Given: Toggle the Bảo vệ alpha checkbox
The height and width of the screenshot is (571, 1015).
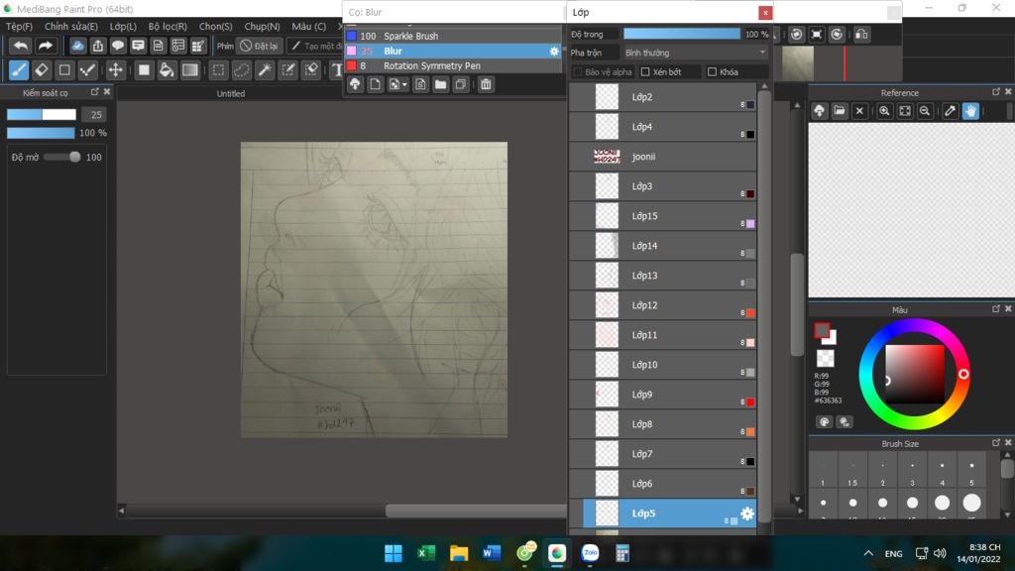Looking at the screenshot, I should pos(578,71).
